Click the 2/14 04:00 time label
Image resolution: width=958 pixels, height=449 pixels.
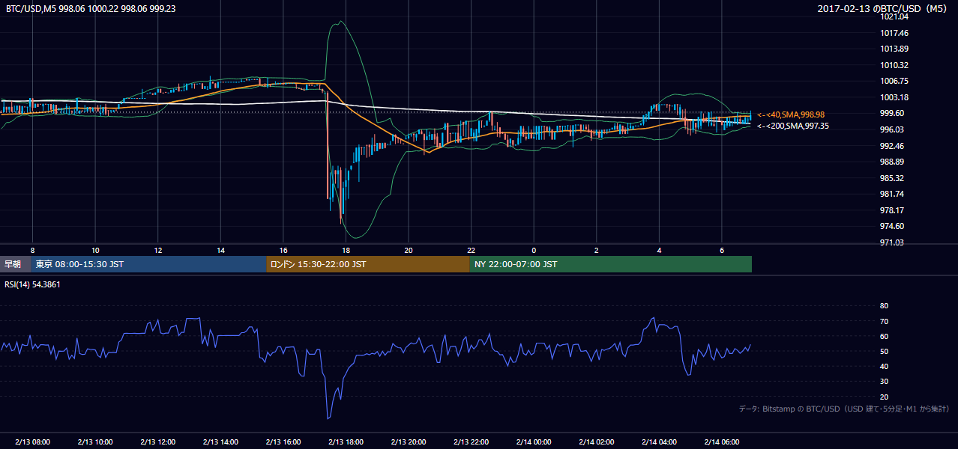(660, 442)
